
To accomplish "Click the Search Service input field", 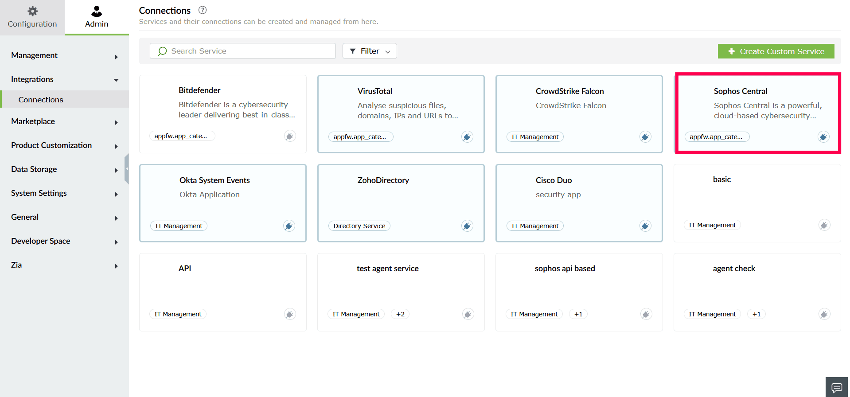I will click(243, 51).
